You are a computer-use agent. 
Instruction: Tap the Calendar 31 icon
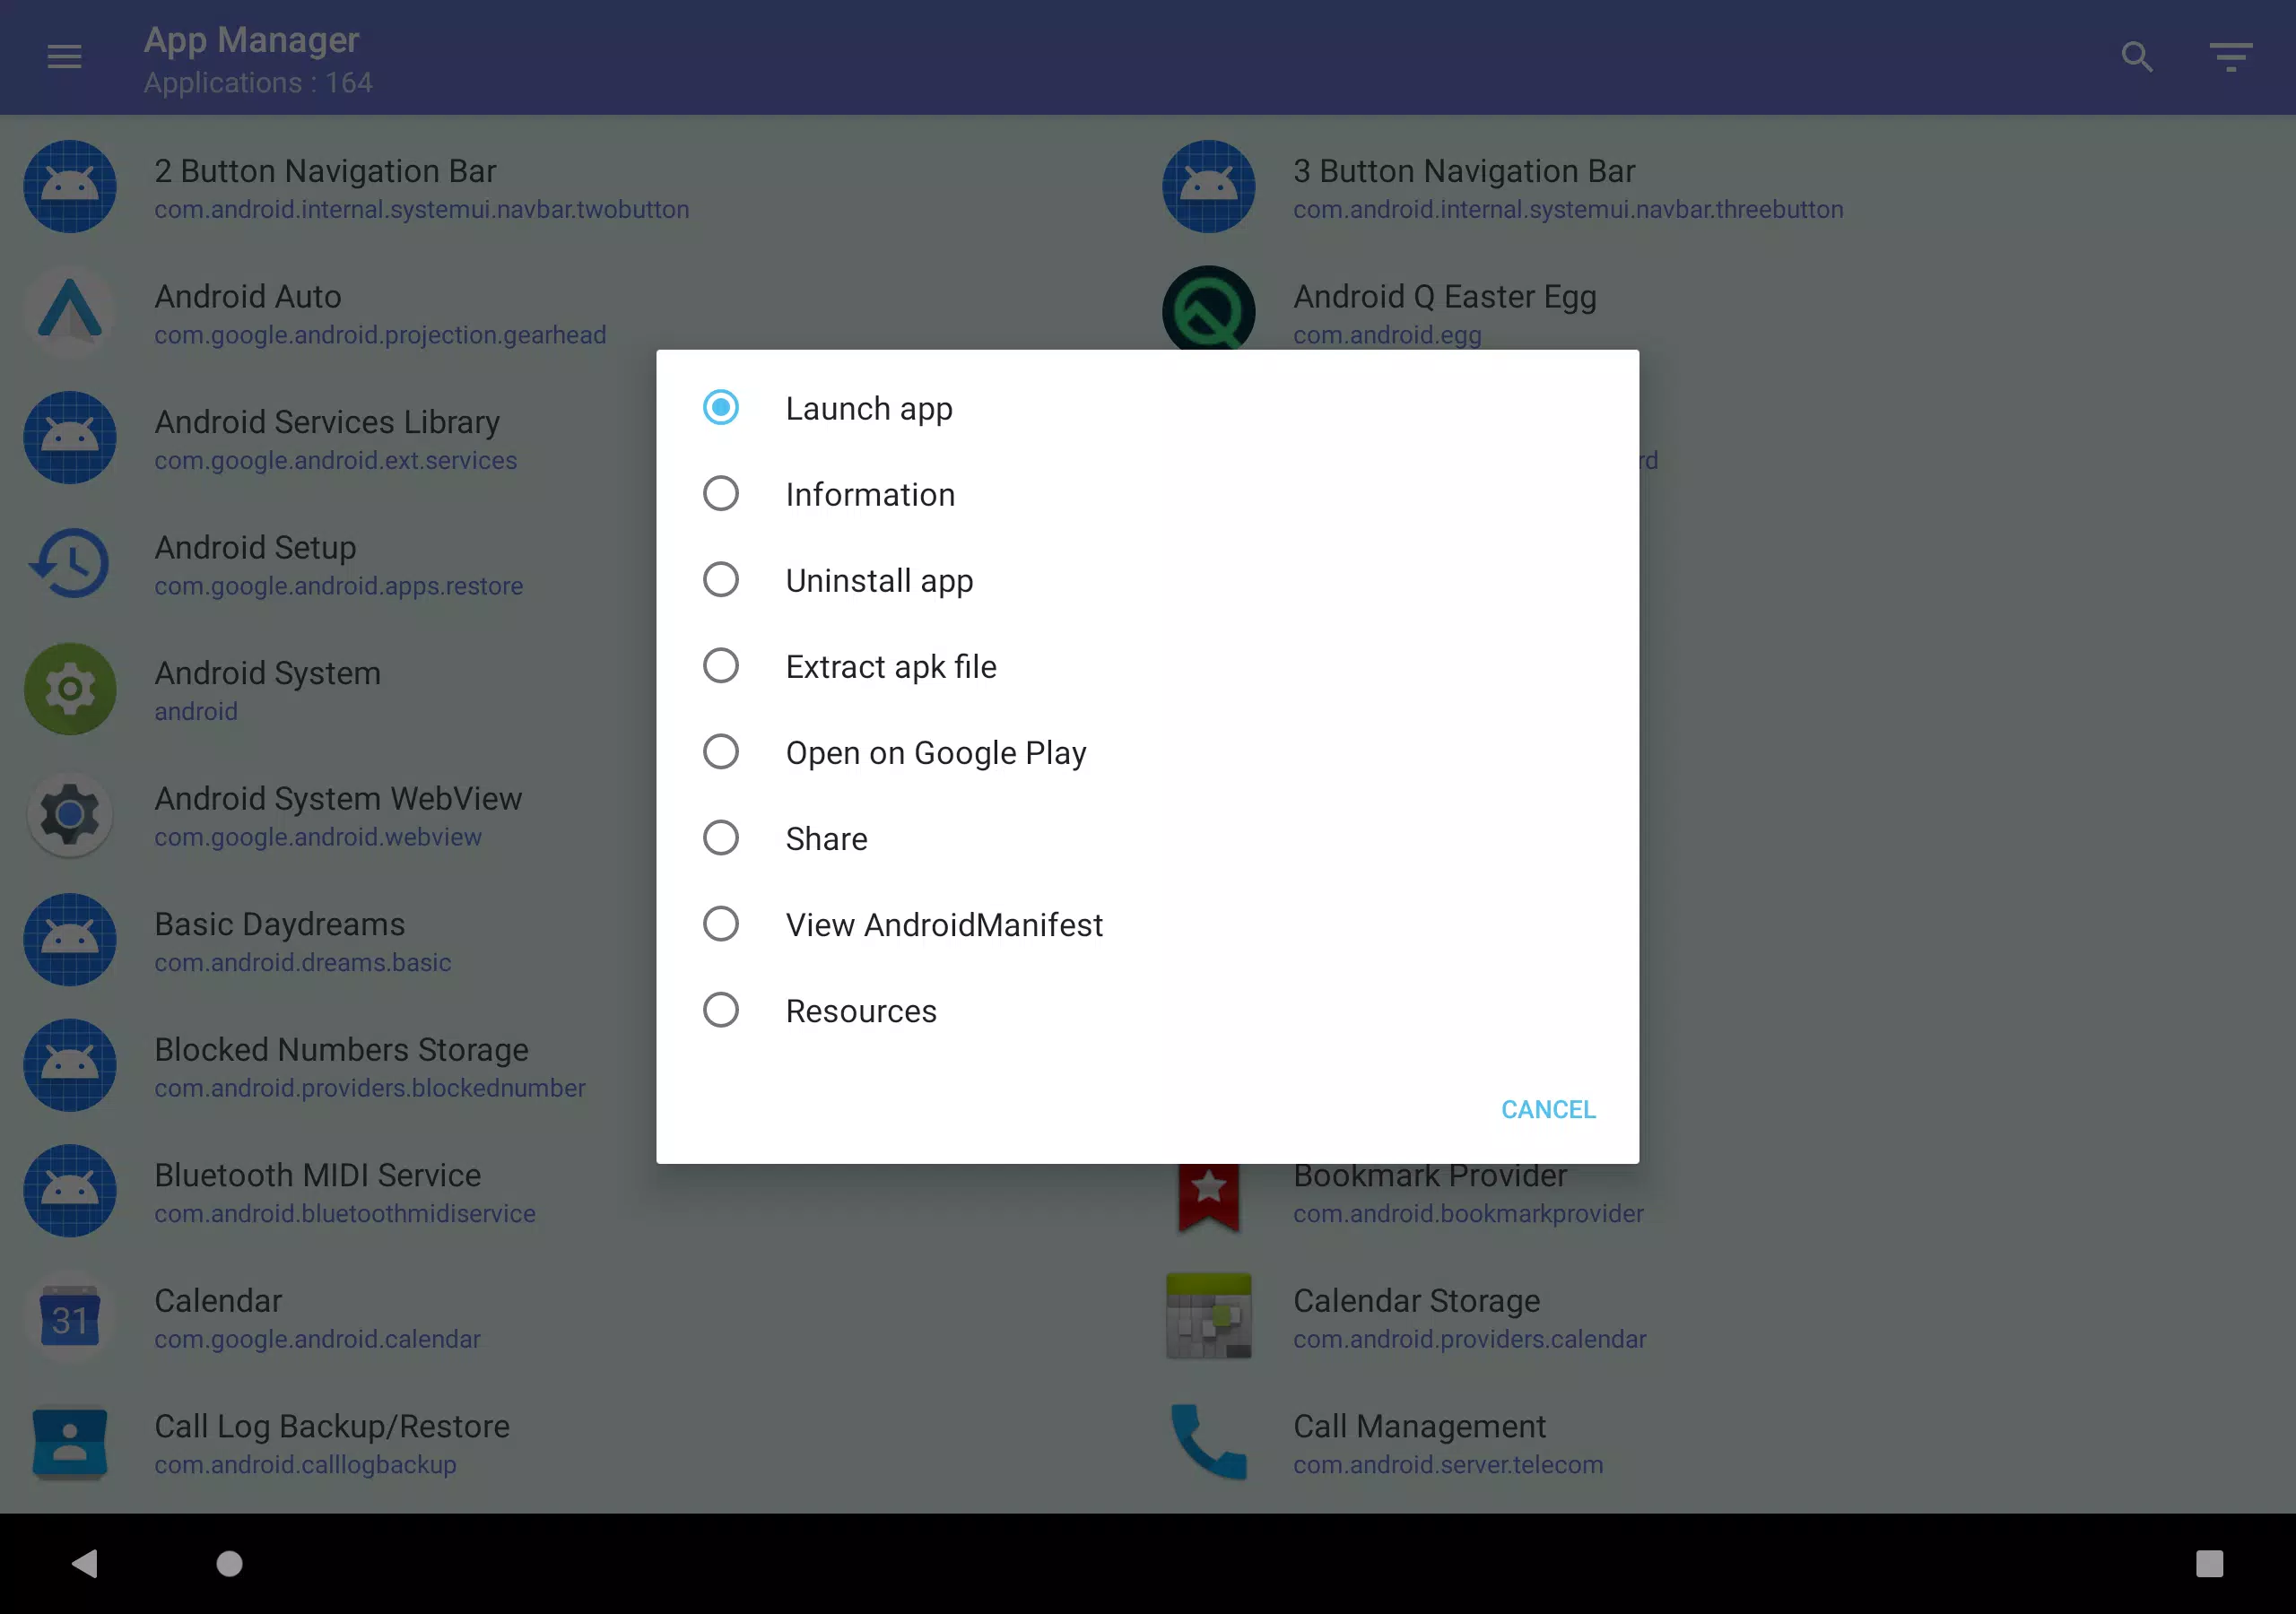click(x=70, y=1316)
